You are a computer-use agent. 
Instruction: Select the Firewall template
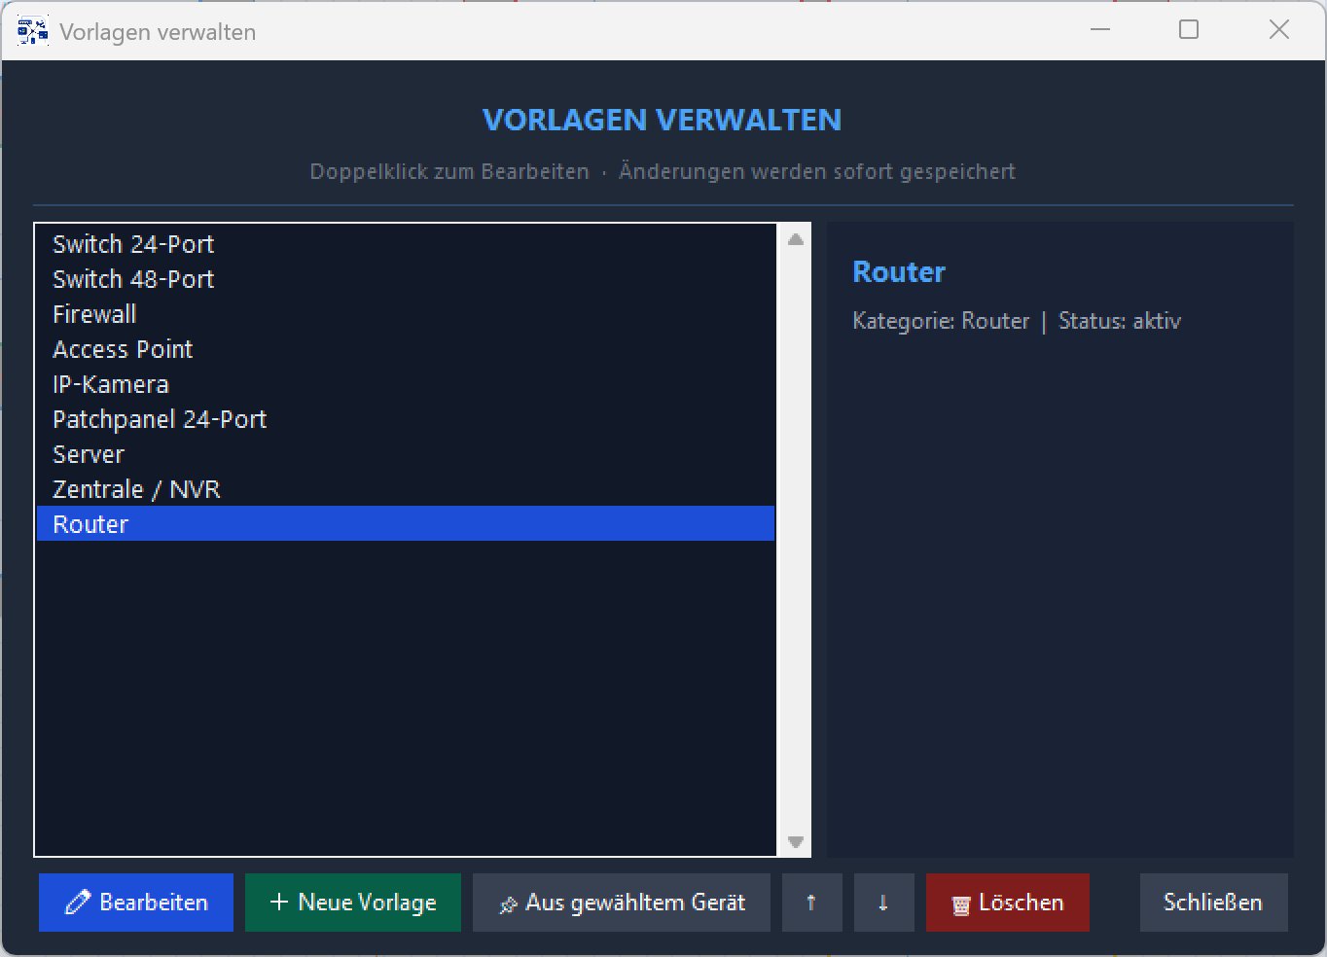406,314
